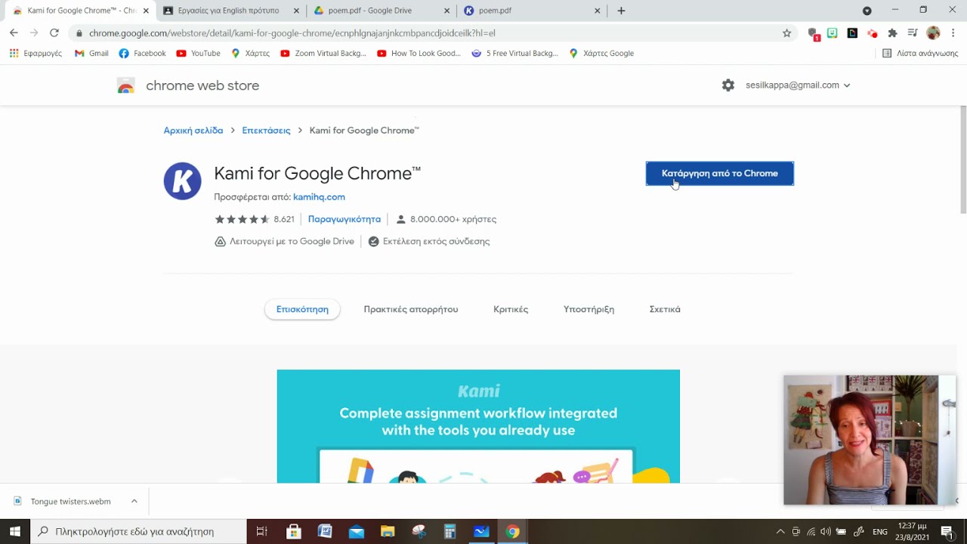Open the How To Look Good... bookmark
967x544 pixels.
pyautogui.click(x=419, y=54)
